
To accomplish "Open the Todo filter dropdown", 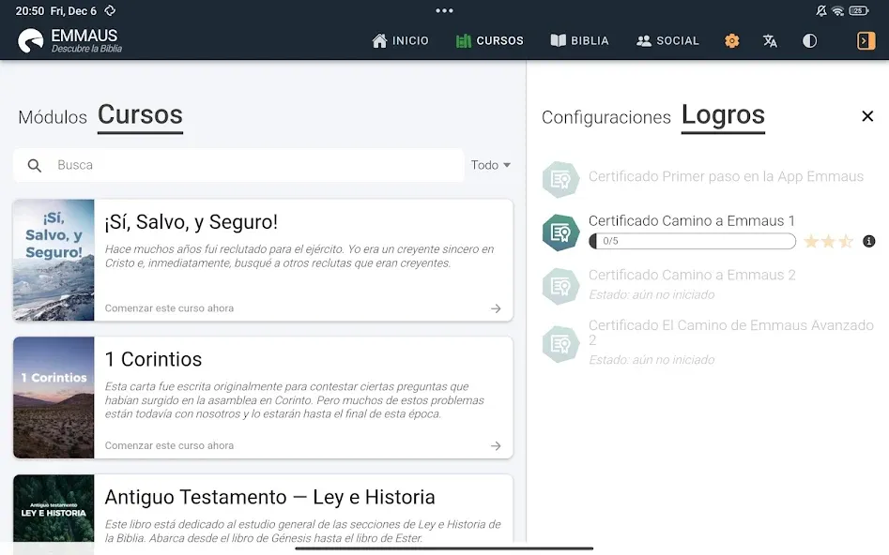I will (x=490, y=165).
